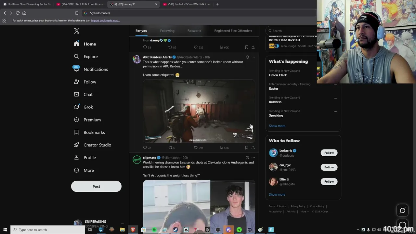The image size is (416, 234).
Task: Bookmark the ARC Raiders Alerts post
Action: tap(247, 148)
